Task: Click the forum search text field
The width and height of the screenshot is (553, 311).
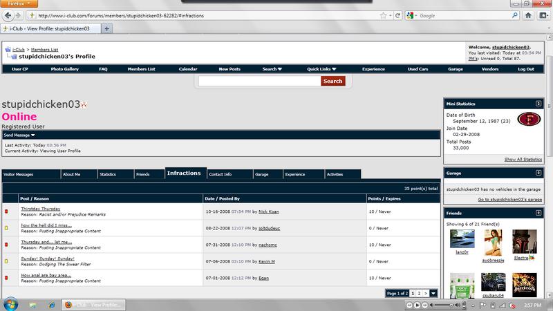Action: 259,81
